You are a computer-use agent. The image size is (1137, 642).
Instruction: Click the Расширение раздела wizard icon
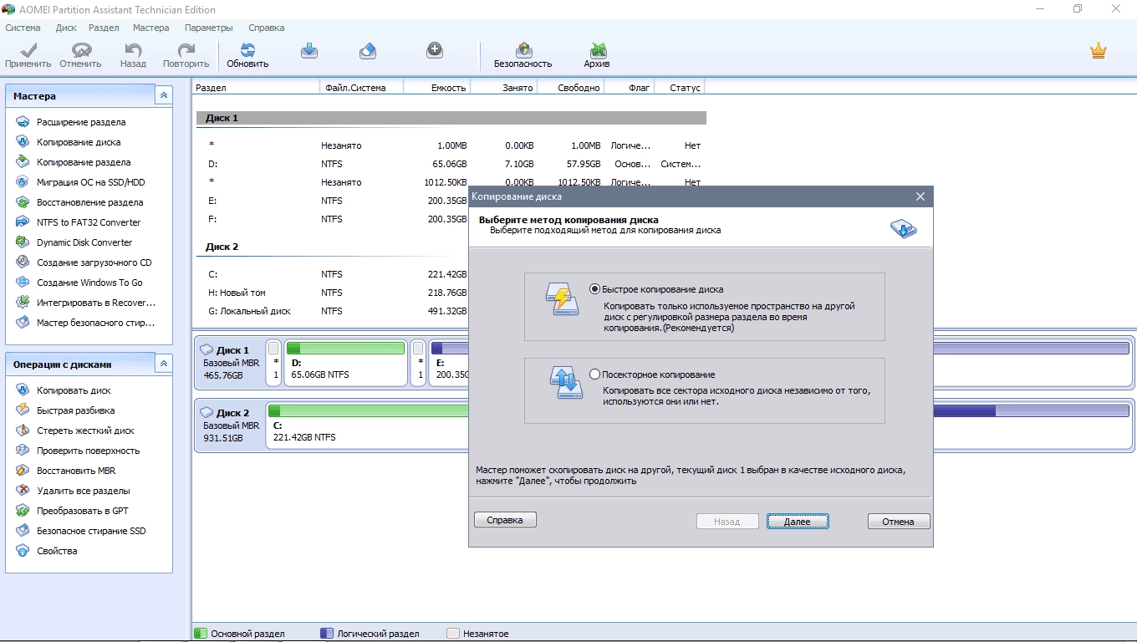(x=23, y=122)
